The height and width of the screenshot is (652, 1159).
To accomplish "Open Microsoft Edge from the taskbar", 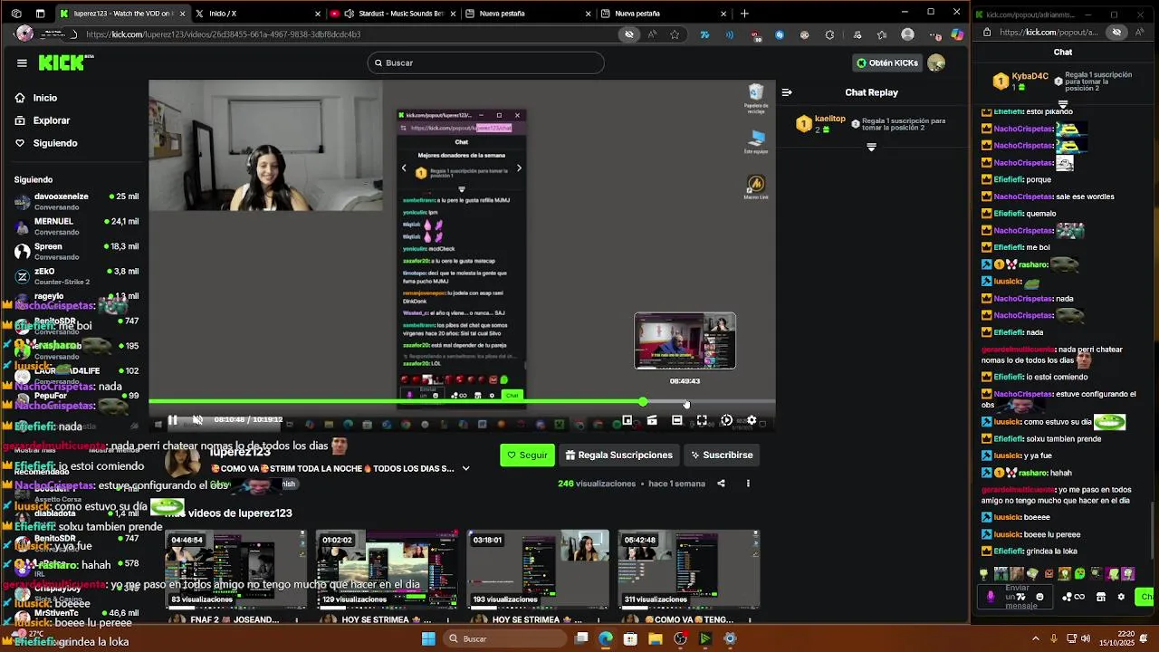I will coord(606,638).
